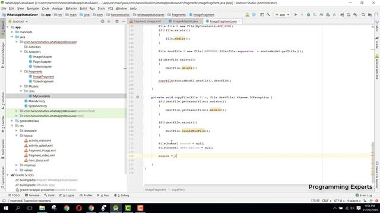This screenshot has height=213, width=380.
Task: Expand the manifests folder
Action: coord(12,32)
